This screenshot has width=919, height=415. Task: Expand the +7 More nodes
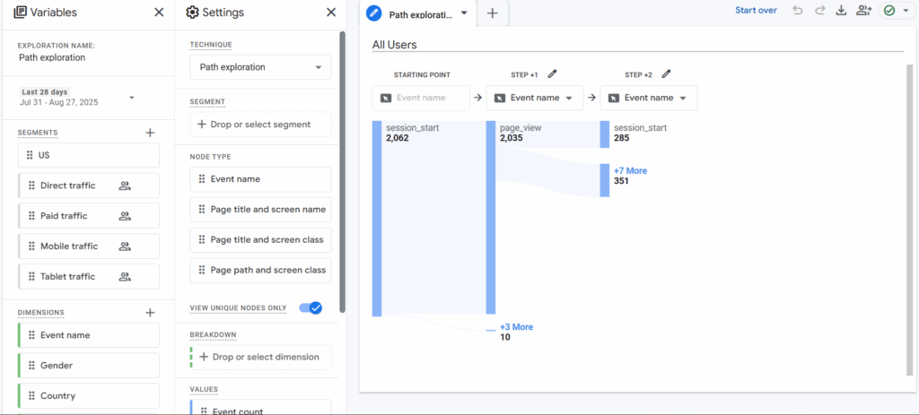[x=630, y=171]
